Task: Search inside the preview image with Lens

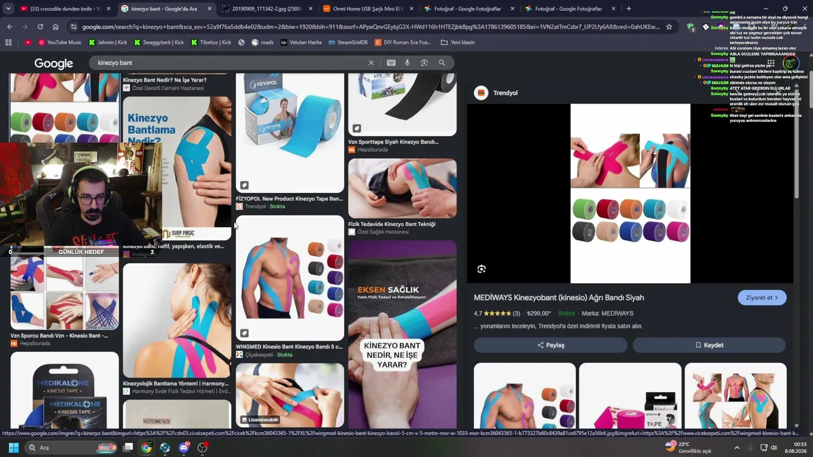Action: click(x=481, y=269)
